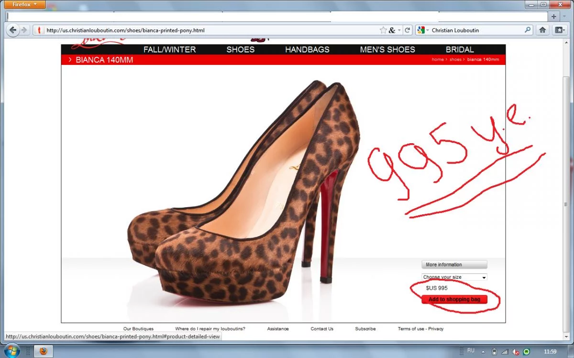The image size is (574, 358).
Task: Open the FALL/WINTER menu
Action: [x=170, y=50]
